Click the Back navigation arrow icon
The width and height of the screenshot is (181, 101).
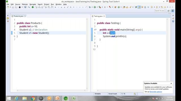[x=165, y=7]
